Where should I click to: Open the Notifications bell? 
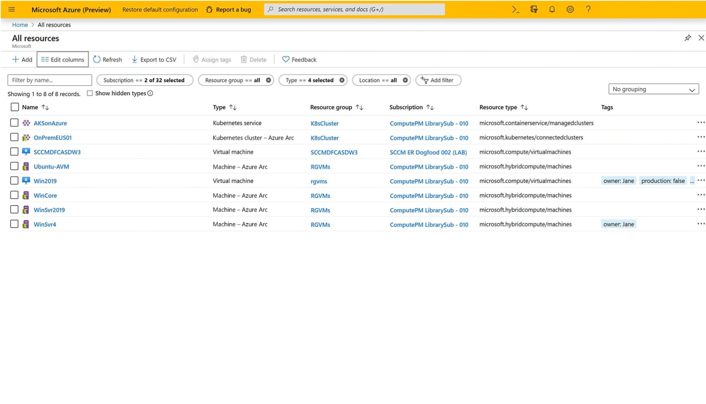pyautogui.click(x=552, y=9)
